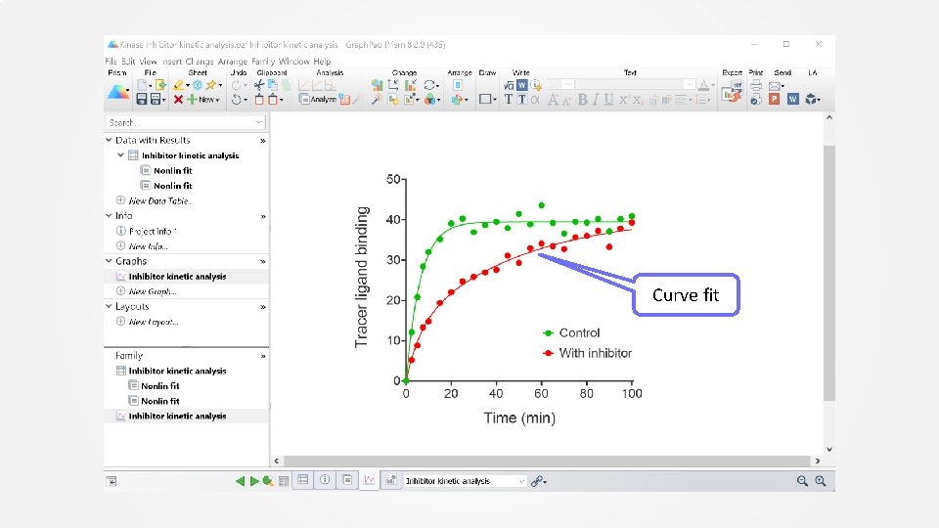Click the equation square-root icon
Viewport: 939px width, 528px height.
pyautogui.click(x=509, y=85)
